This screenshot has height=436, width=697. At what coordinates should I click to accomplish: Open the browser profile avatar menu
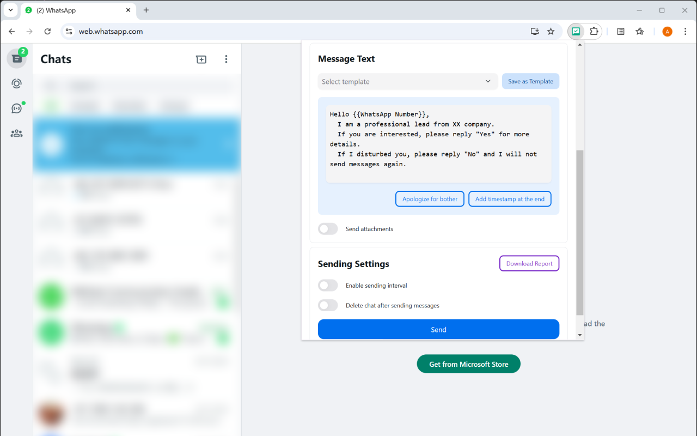pos(667,31)
